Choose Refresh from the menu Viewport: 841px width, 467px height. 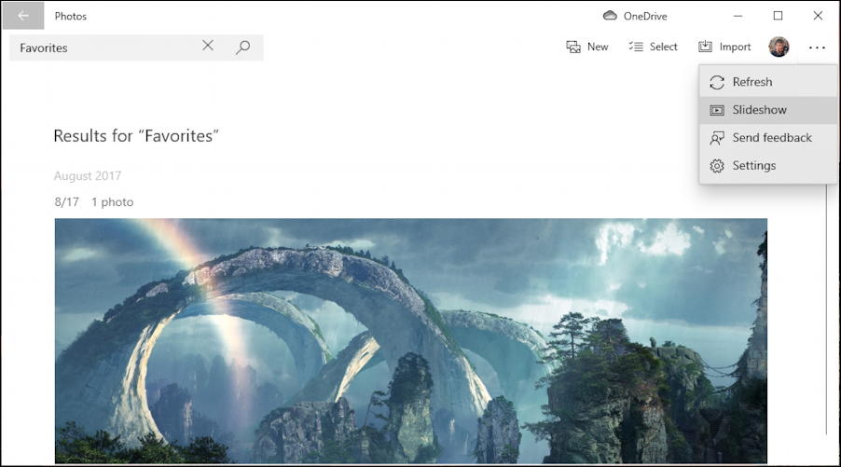768,82
